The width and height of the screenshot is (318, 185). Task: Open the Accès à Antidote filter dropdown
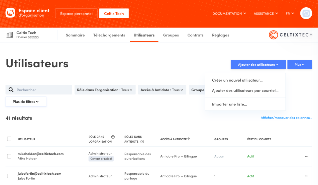[x=162, y=90]
